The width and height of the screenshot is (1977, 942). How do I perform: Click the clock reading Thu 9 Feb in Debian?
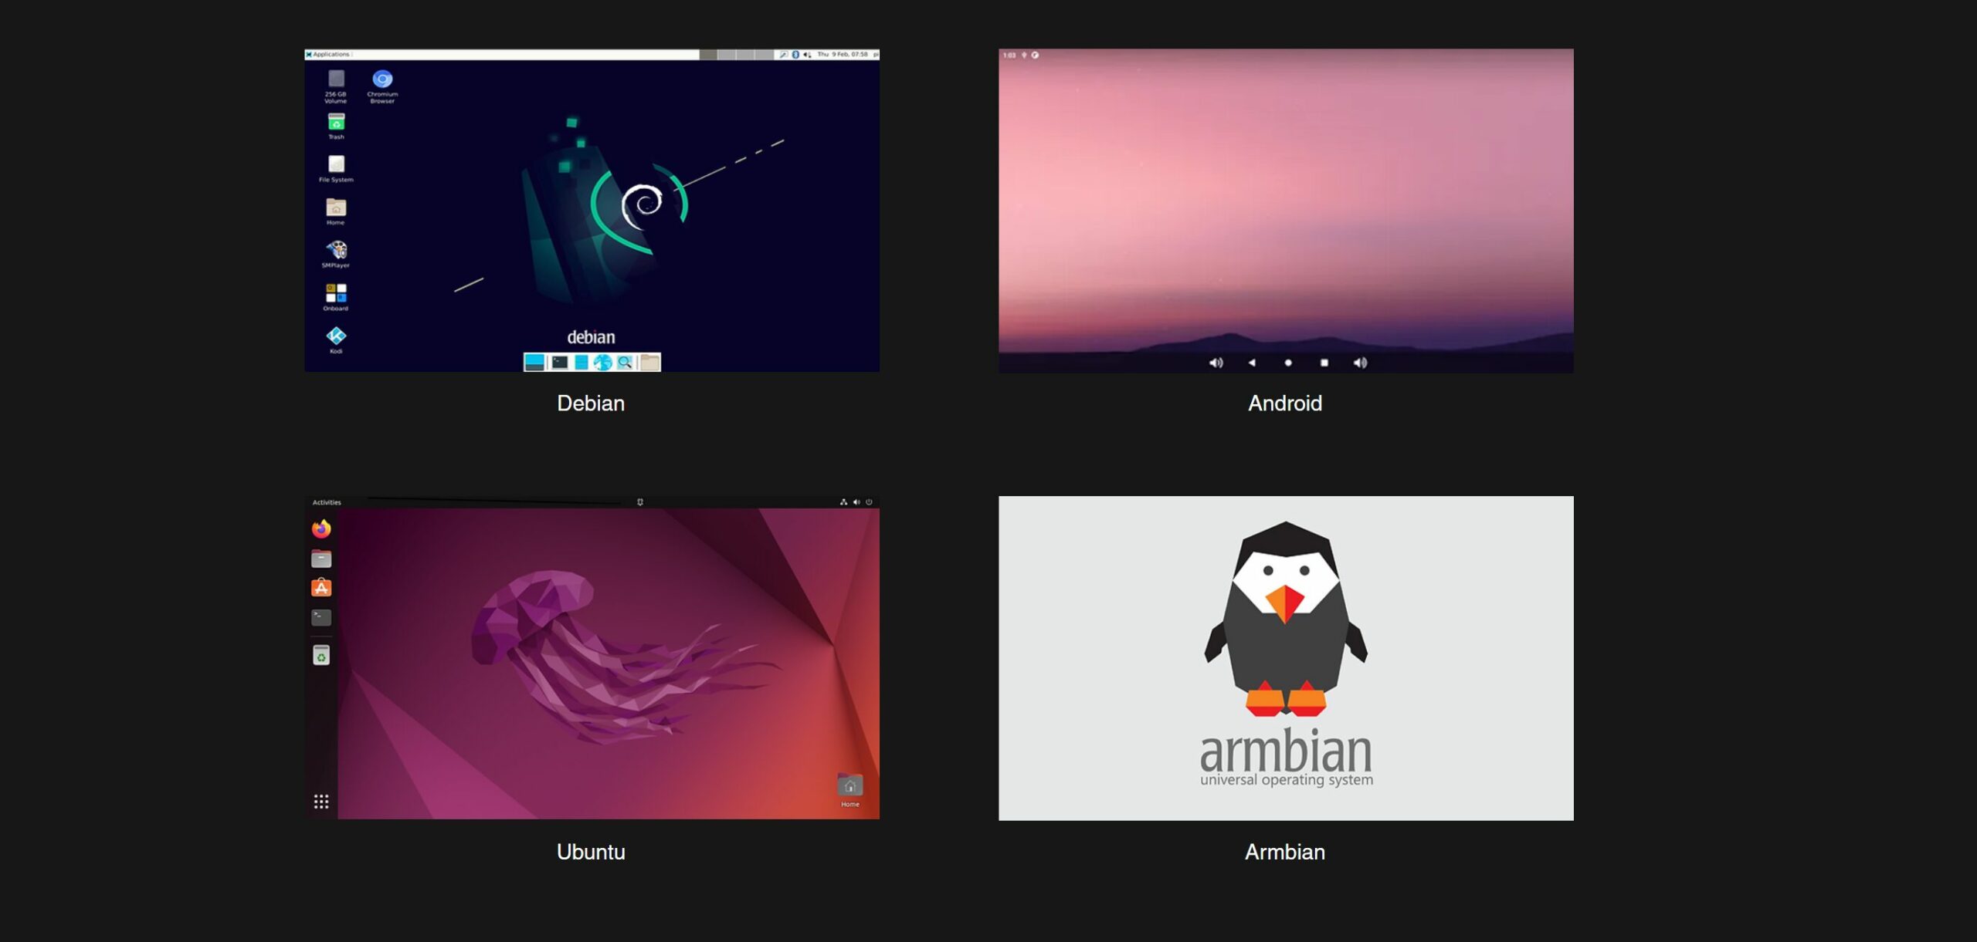pyautogui.click(x=843, y=55)
